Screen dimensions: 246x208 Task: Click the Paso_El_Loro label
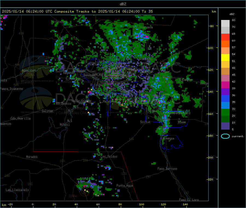click(189, 200)
